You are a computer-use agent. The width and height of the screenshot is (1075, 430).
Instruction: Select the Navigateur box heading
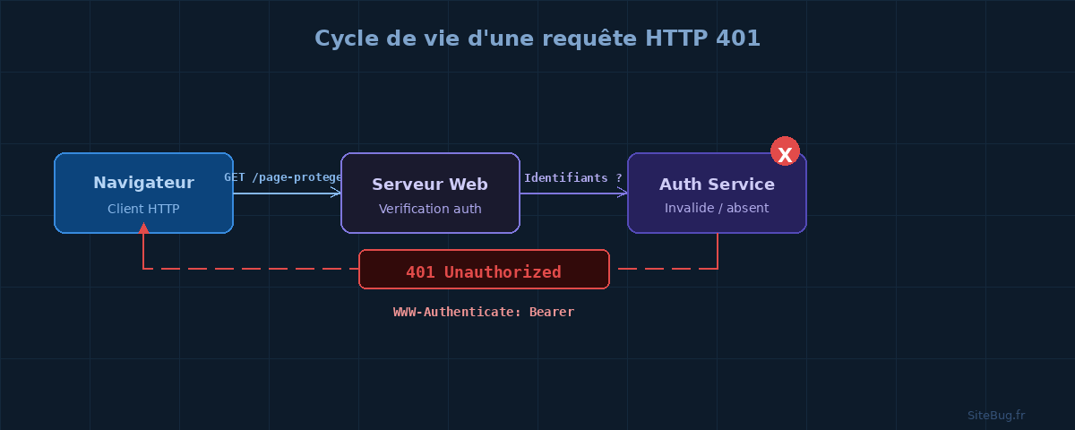pyautogui.click(x=143, y=184)
